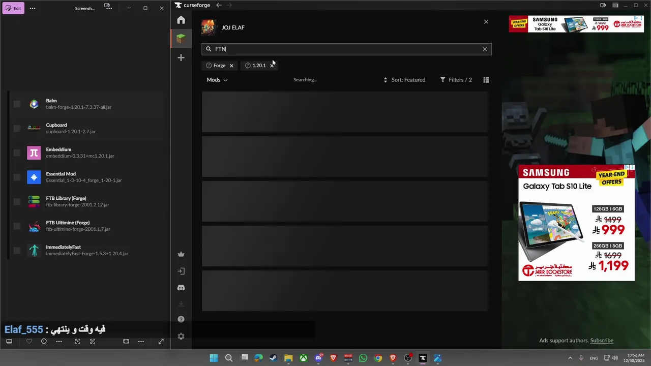
Task: Toggle the ImmediatelyFast checkbox
Action: click(x=17, y=251)
